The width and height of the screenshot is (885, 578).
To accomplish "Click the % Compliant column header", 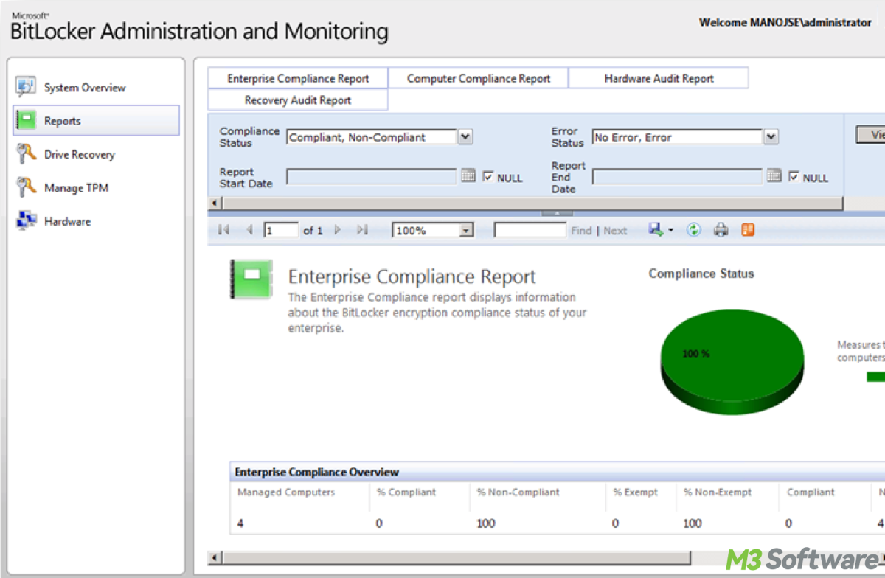I will (x=406, y=492).
